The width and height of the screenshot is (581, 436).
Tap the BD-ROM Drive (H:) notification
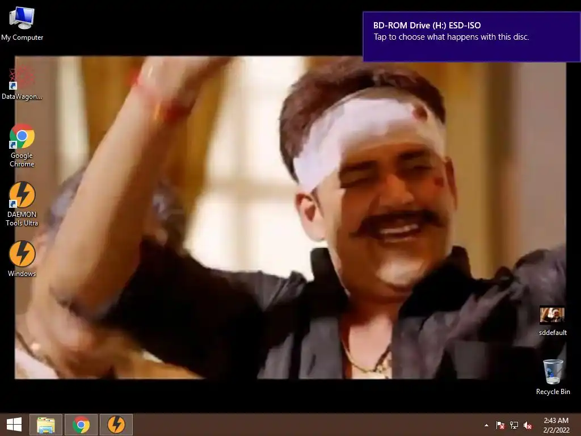click(471, 37)
